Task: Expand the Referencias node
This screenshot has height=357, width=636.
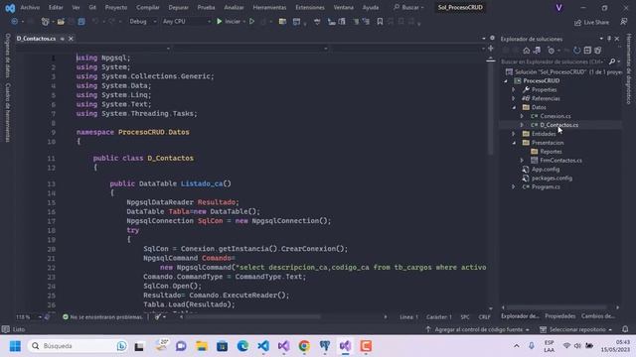Action: [514, 98]
